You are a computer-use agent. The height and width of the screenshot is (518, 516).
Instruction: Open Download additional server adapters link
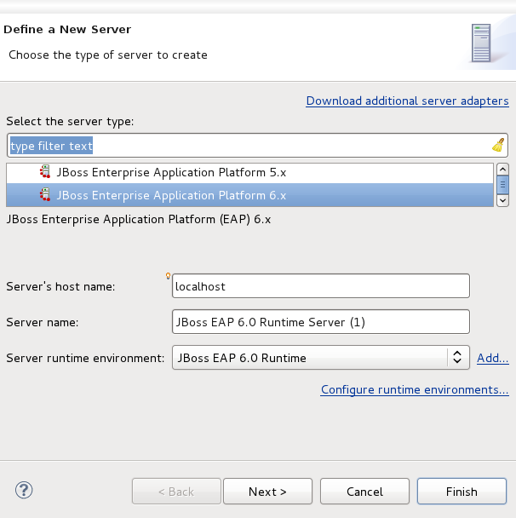click(407, 101)
